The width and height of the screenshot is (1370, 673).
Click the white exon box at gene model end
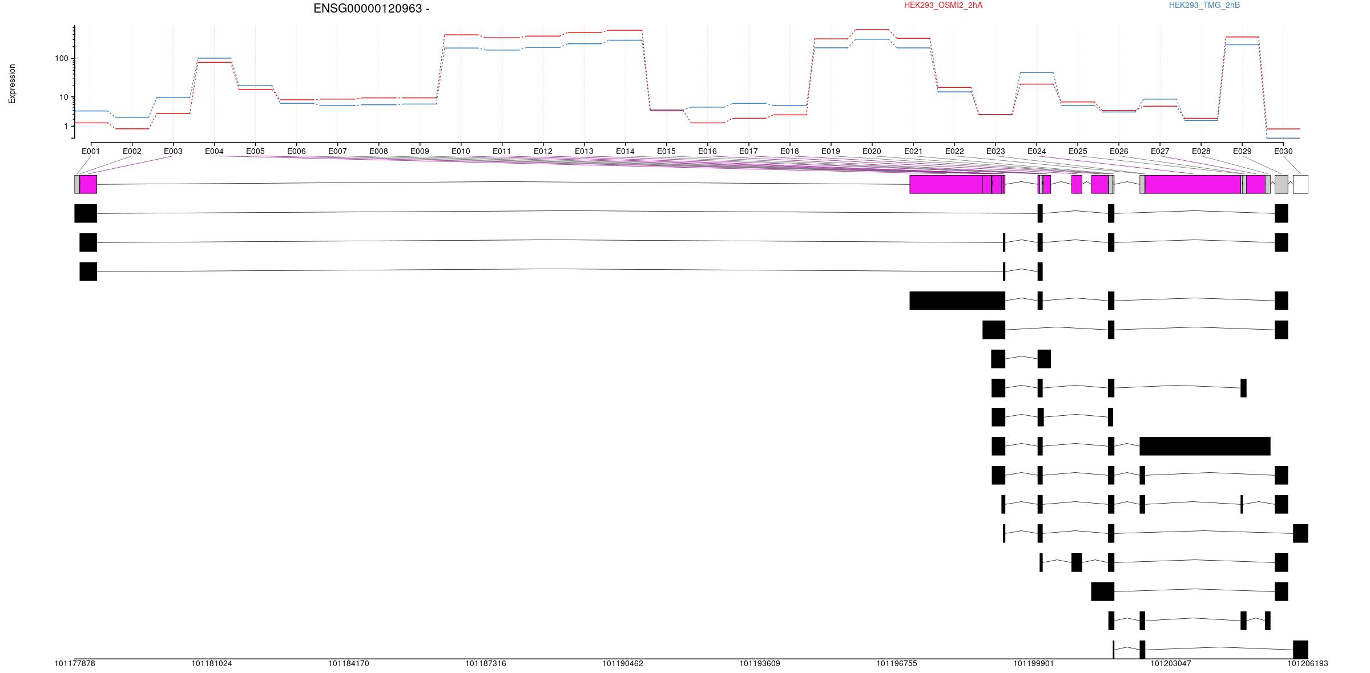[x=1300, y=184]
